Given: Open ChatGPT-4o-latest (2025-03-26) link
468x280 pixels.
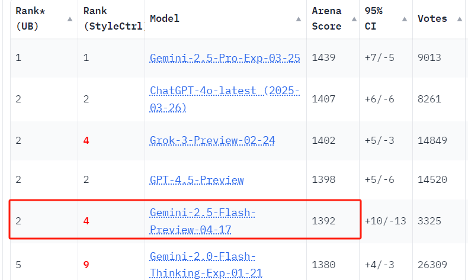Looking at the screenshot, I should [225, 99].
